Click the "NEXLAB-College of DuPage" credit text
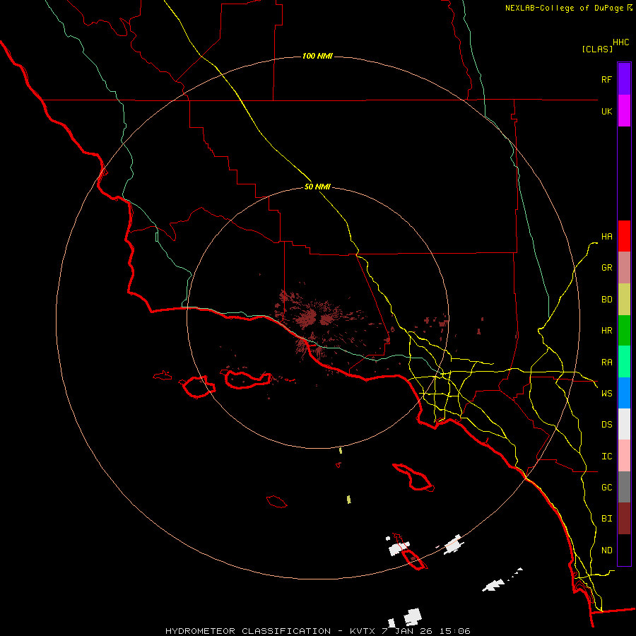This screenshot has height=636, width=636. click(x=565, y=8)
